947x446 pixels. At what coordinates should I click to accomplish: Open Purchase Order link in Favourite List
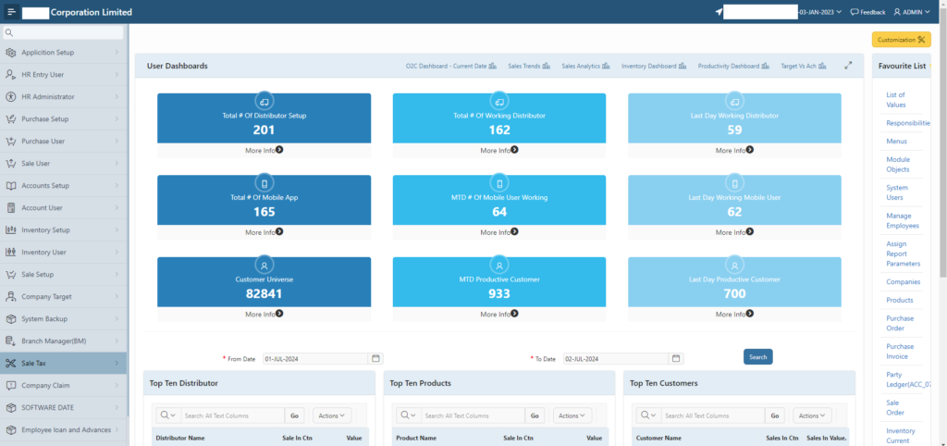pyautogui.click(x=900, y=323)
